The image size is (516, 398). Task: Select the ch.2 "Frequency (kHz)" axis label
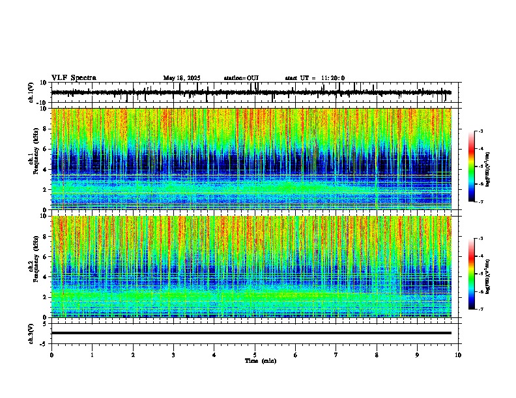click(36, 259)
